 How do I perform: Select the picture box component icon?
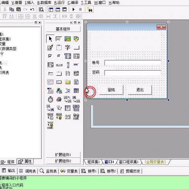click(x=68, y=39)
